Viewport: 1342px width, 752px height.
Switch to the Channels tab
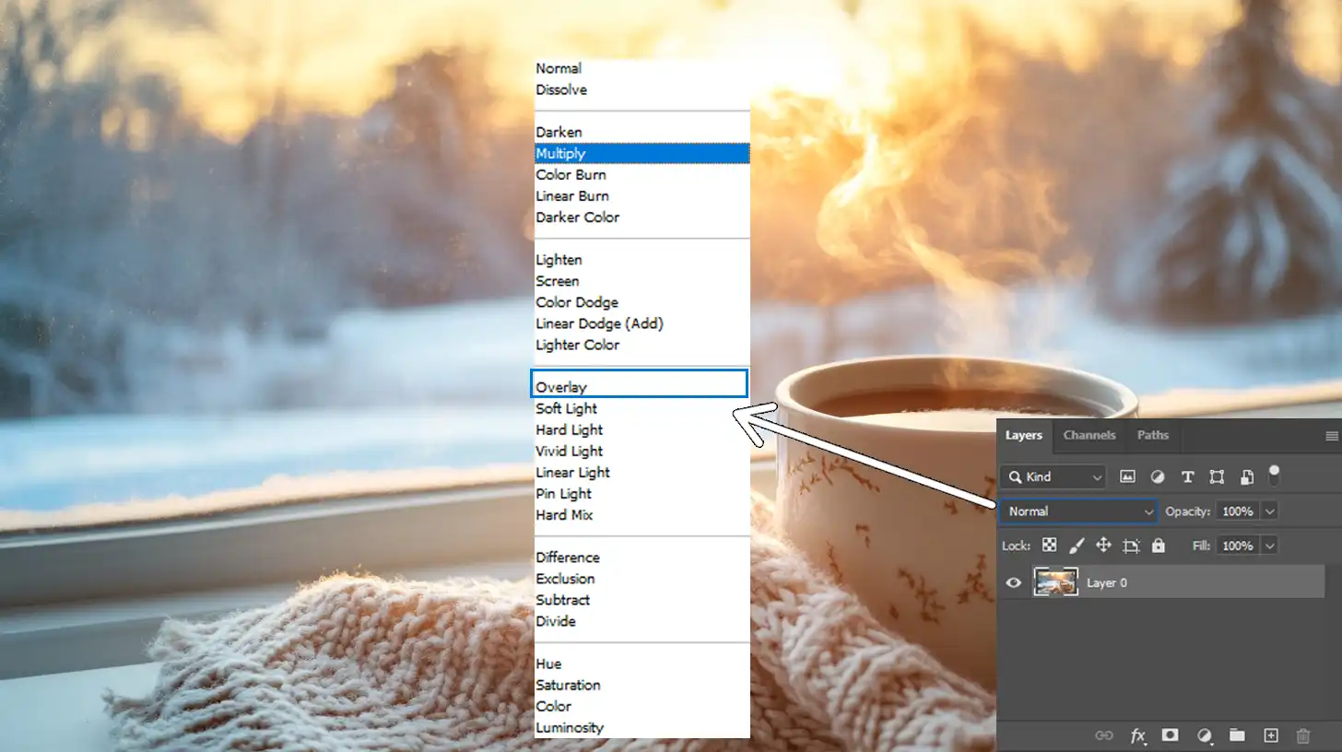coord(1089,435)
